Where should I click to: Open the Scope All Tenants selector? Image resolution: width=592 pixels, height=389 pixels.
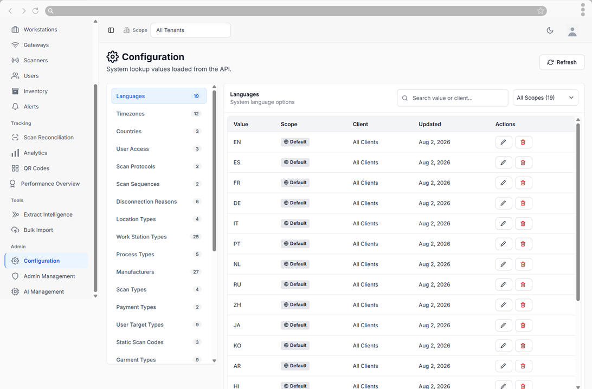pyautogui.click(x=191, y=30)
